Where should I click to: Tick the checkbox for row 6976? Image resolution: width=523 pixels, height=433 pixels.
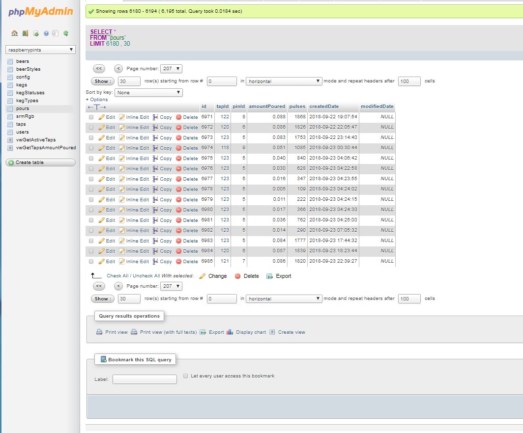pyautogui.click(x=91, y=169)
